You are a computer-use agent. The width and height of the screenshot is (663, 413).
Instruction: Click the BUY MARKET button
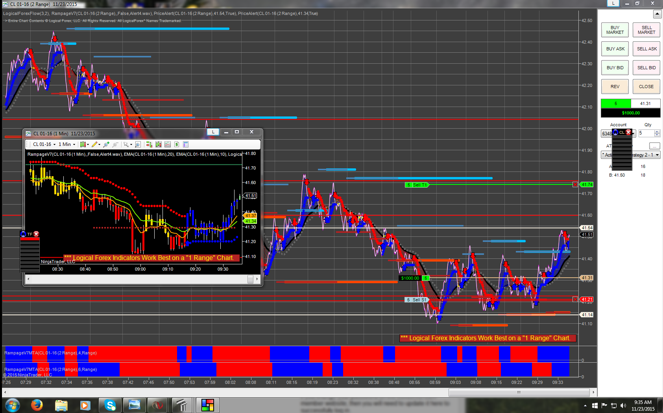(x=615, y=30)
